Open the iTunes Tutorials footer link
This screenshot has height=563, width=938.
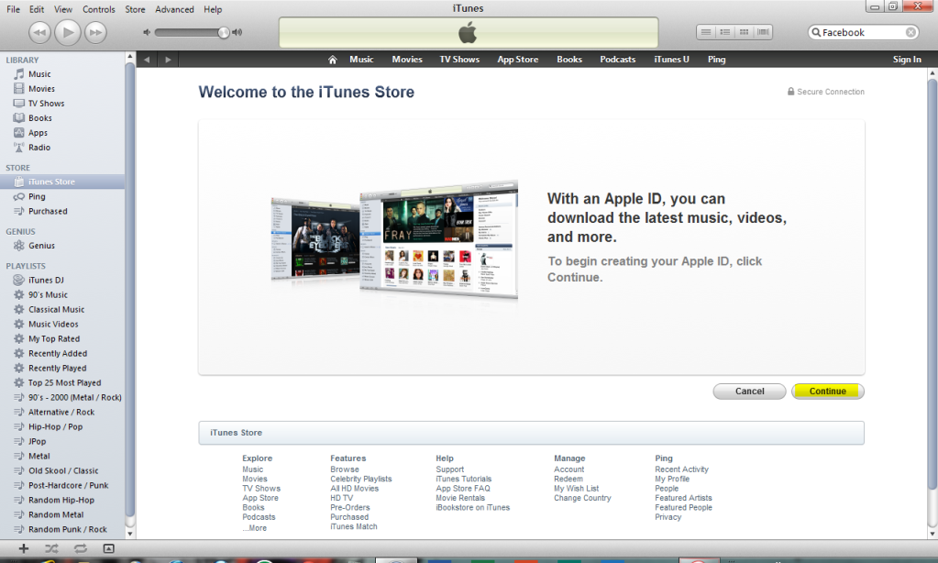[x=464, y=480]
